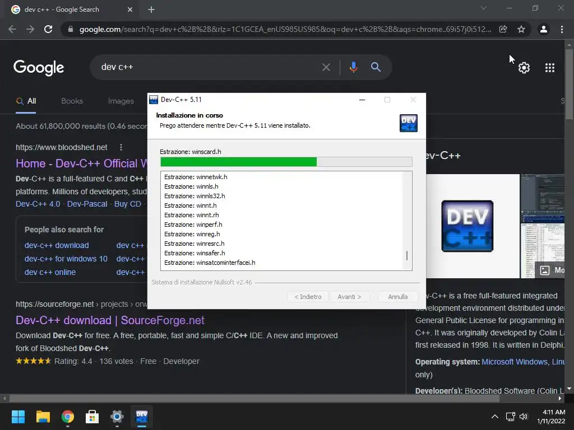Open Windows Start menu
574x430 pixels.
[18, 417]
